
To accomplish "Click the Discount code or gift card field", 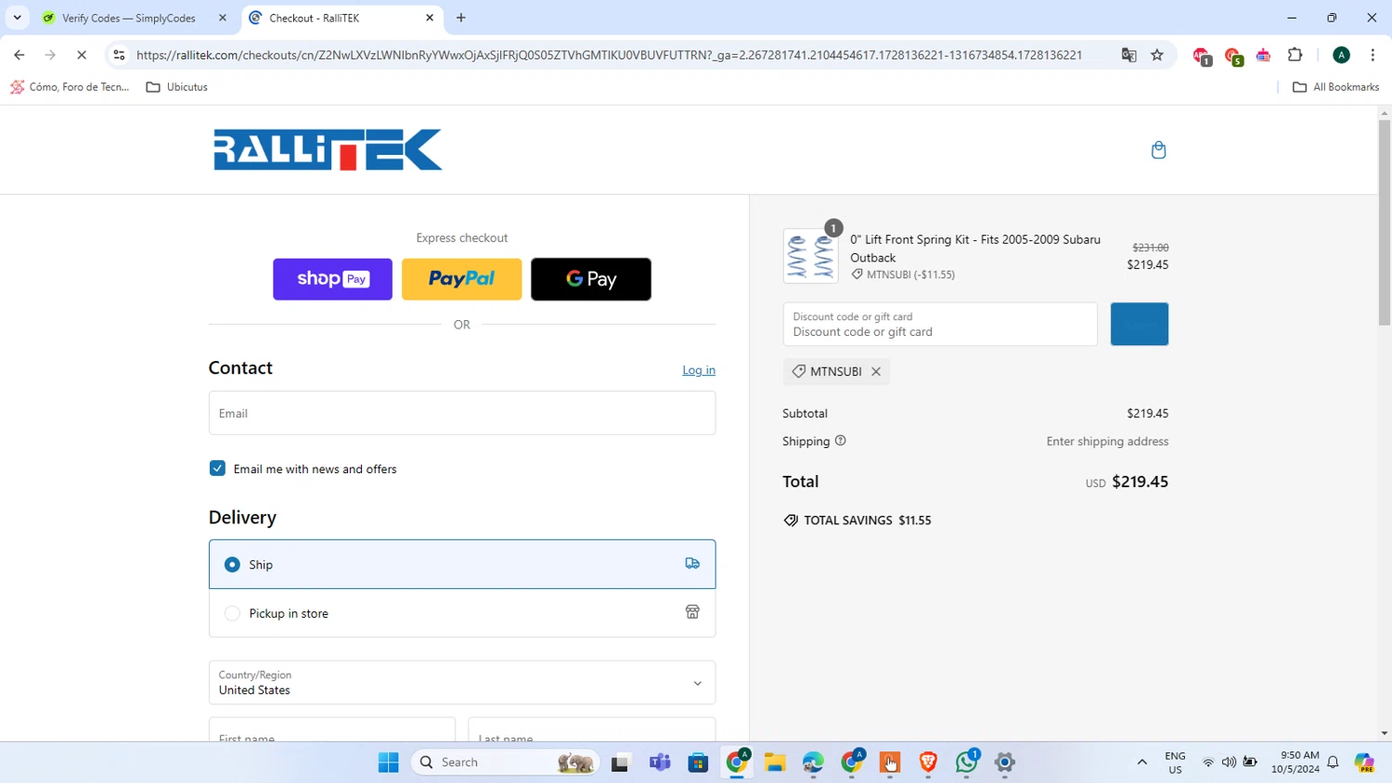I will [x=940, y=325].
